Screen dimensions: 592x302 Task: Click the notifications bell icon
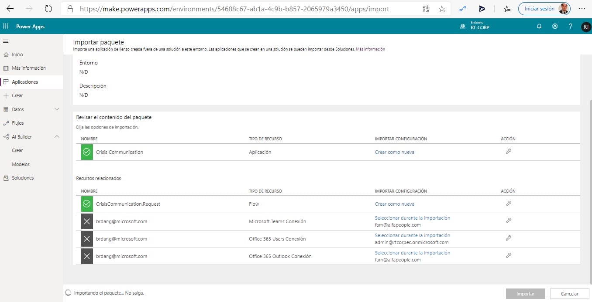point(539,27)
